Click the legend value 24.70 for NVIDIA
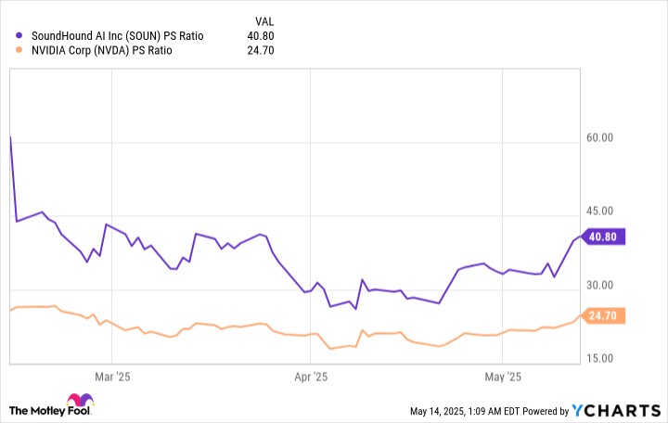The height and width of the screenshot is (423, 668). (261, 50)
